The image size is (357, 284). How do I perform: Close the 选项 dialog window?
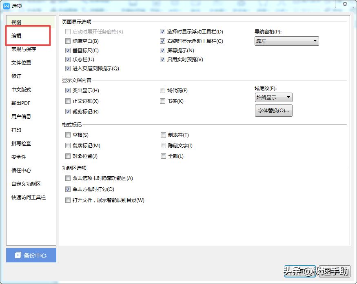345,4
